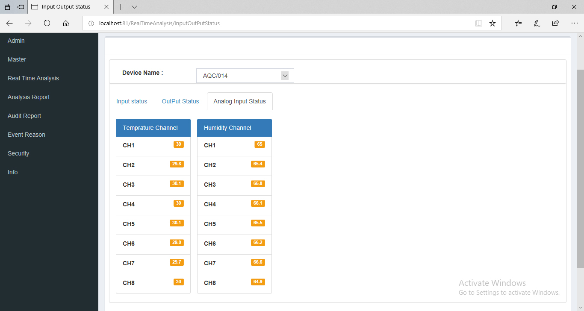Screen dimensions: 584x311
Task: Minimize the browser window
Action: click(535, 7)
